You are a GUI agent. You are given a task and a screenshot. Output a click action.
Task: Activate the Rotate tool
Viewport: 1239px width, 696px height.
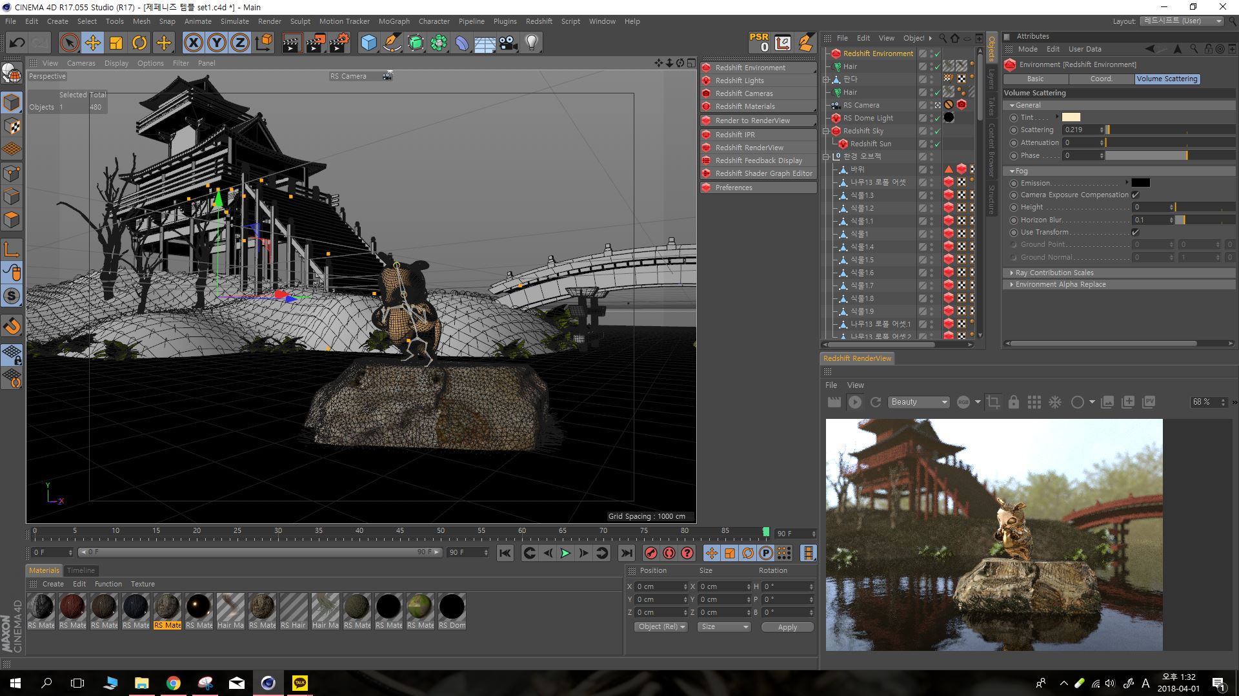pyautogui.click(x=139, y=43)
